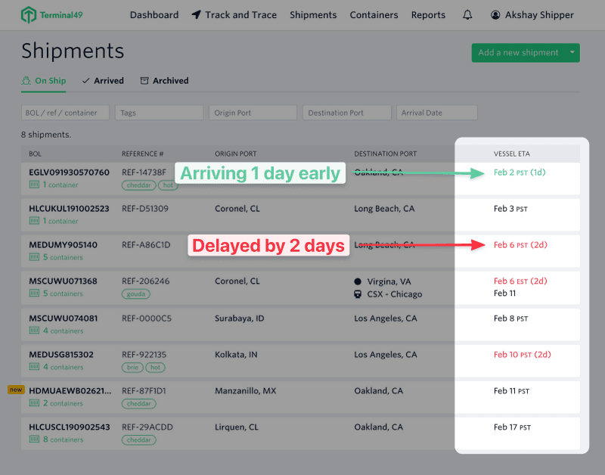Viewport: 605px width, 475px height.
Task: Click the Track and Trace arrow icon
Action: click(197, 15)
